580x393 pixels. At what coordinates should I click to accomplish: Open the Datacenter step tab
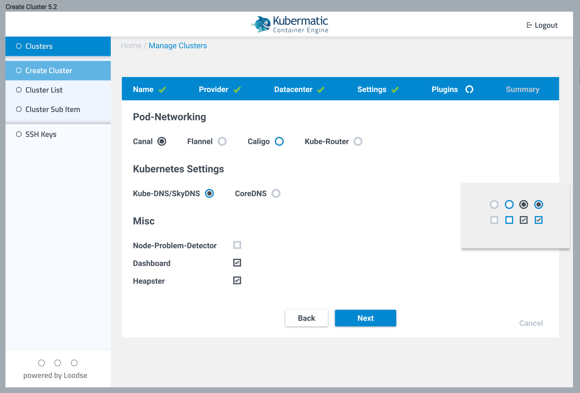coord(294,89)
